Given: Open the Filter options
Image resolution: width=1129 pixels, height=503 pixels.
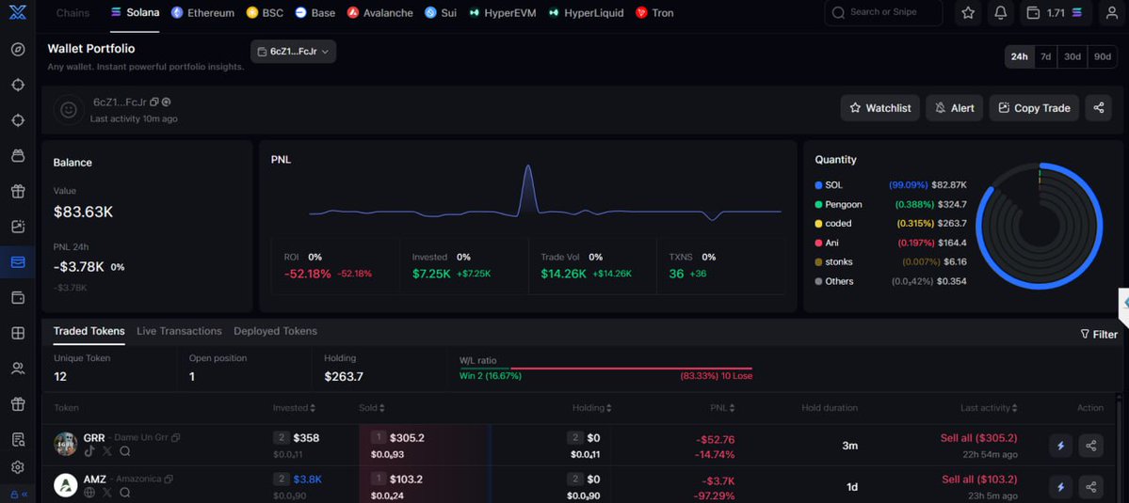Looking at the screenshot, I should [1099, 334].
